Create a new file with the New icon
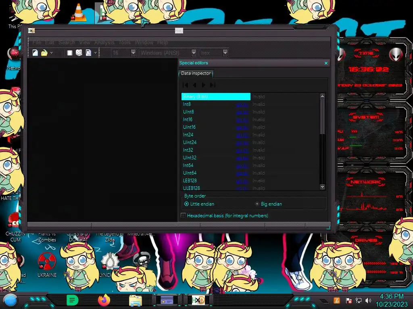The height and width of the screenshot is (309, 413). (x=35, y=53)
